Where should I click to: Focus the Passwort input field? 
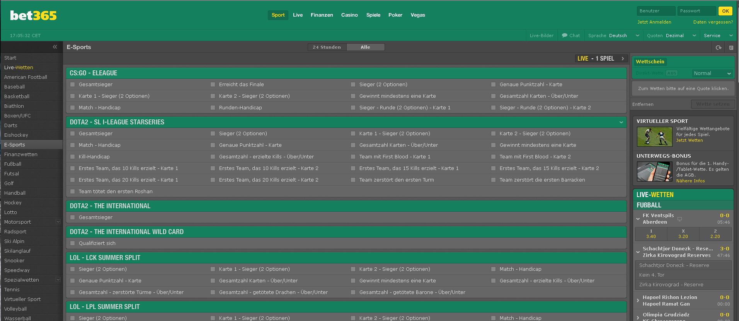tap(697, 11)
